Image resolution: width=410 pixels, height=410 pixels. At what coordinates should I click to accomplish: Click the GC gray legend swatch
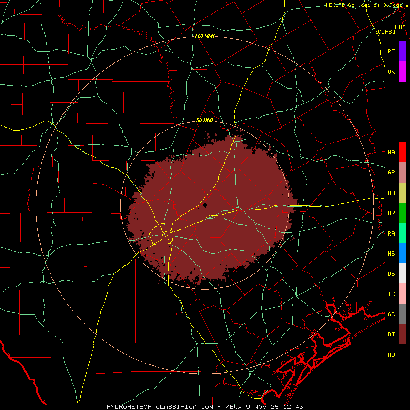(x=402, y=314)
